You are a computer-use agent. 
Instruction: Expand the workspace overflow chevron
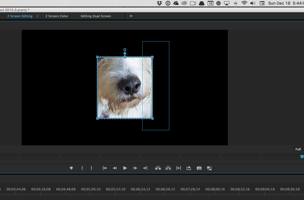(131, 16)
